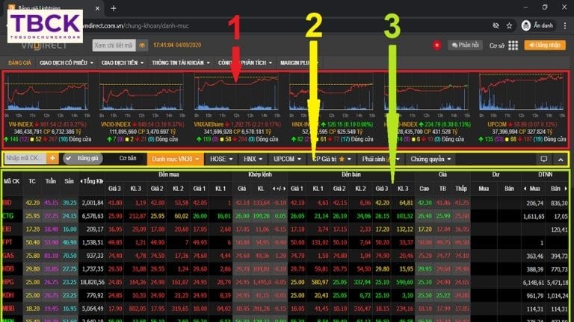
Task: Click the orange plus add-symbol button
Action: click(x=52, y=159)
